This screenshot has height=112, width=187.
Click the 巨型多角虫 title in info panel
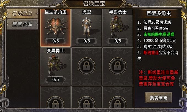tap(159, 13)
